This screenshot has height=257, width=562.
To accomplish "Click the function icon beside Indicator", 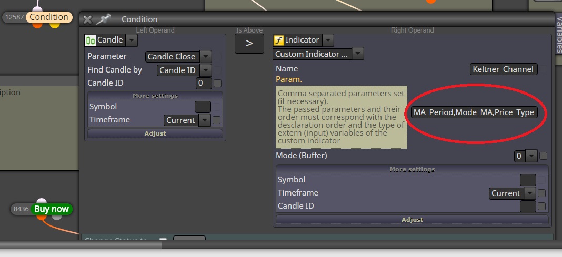I will [278, 40].
